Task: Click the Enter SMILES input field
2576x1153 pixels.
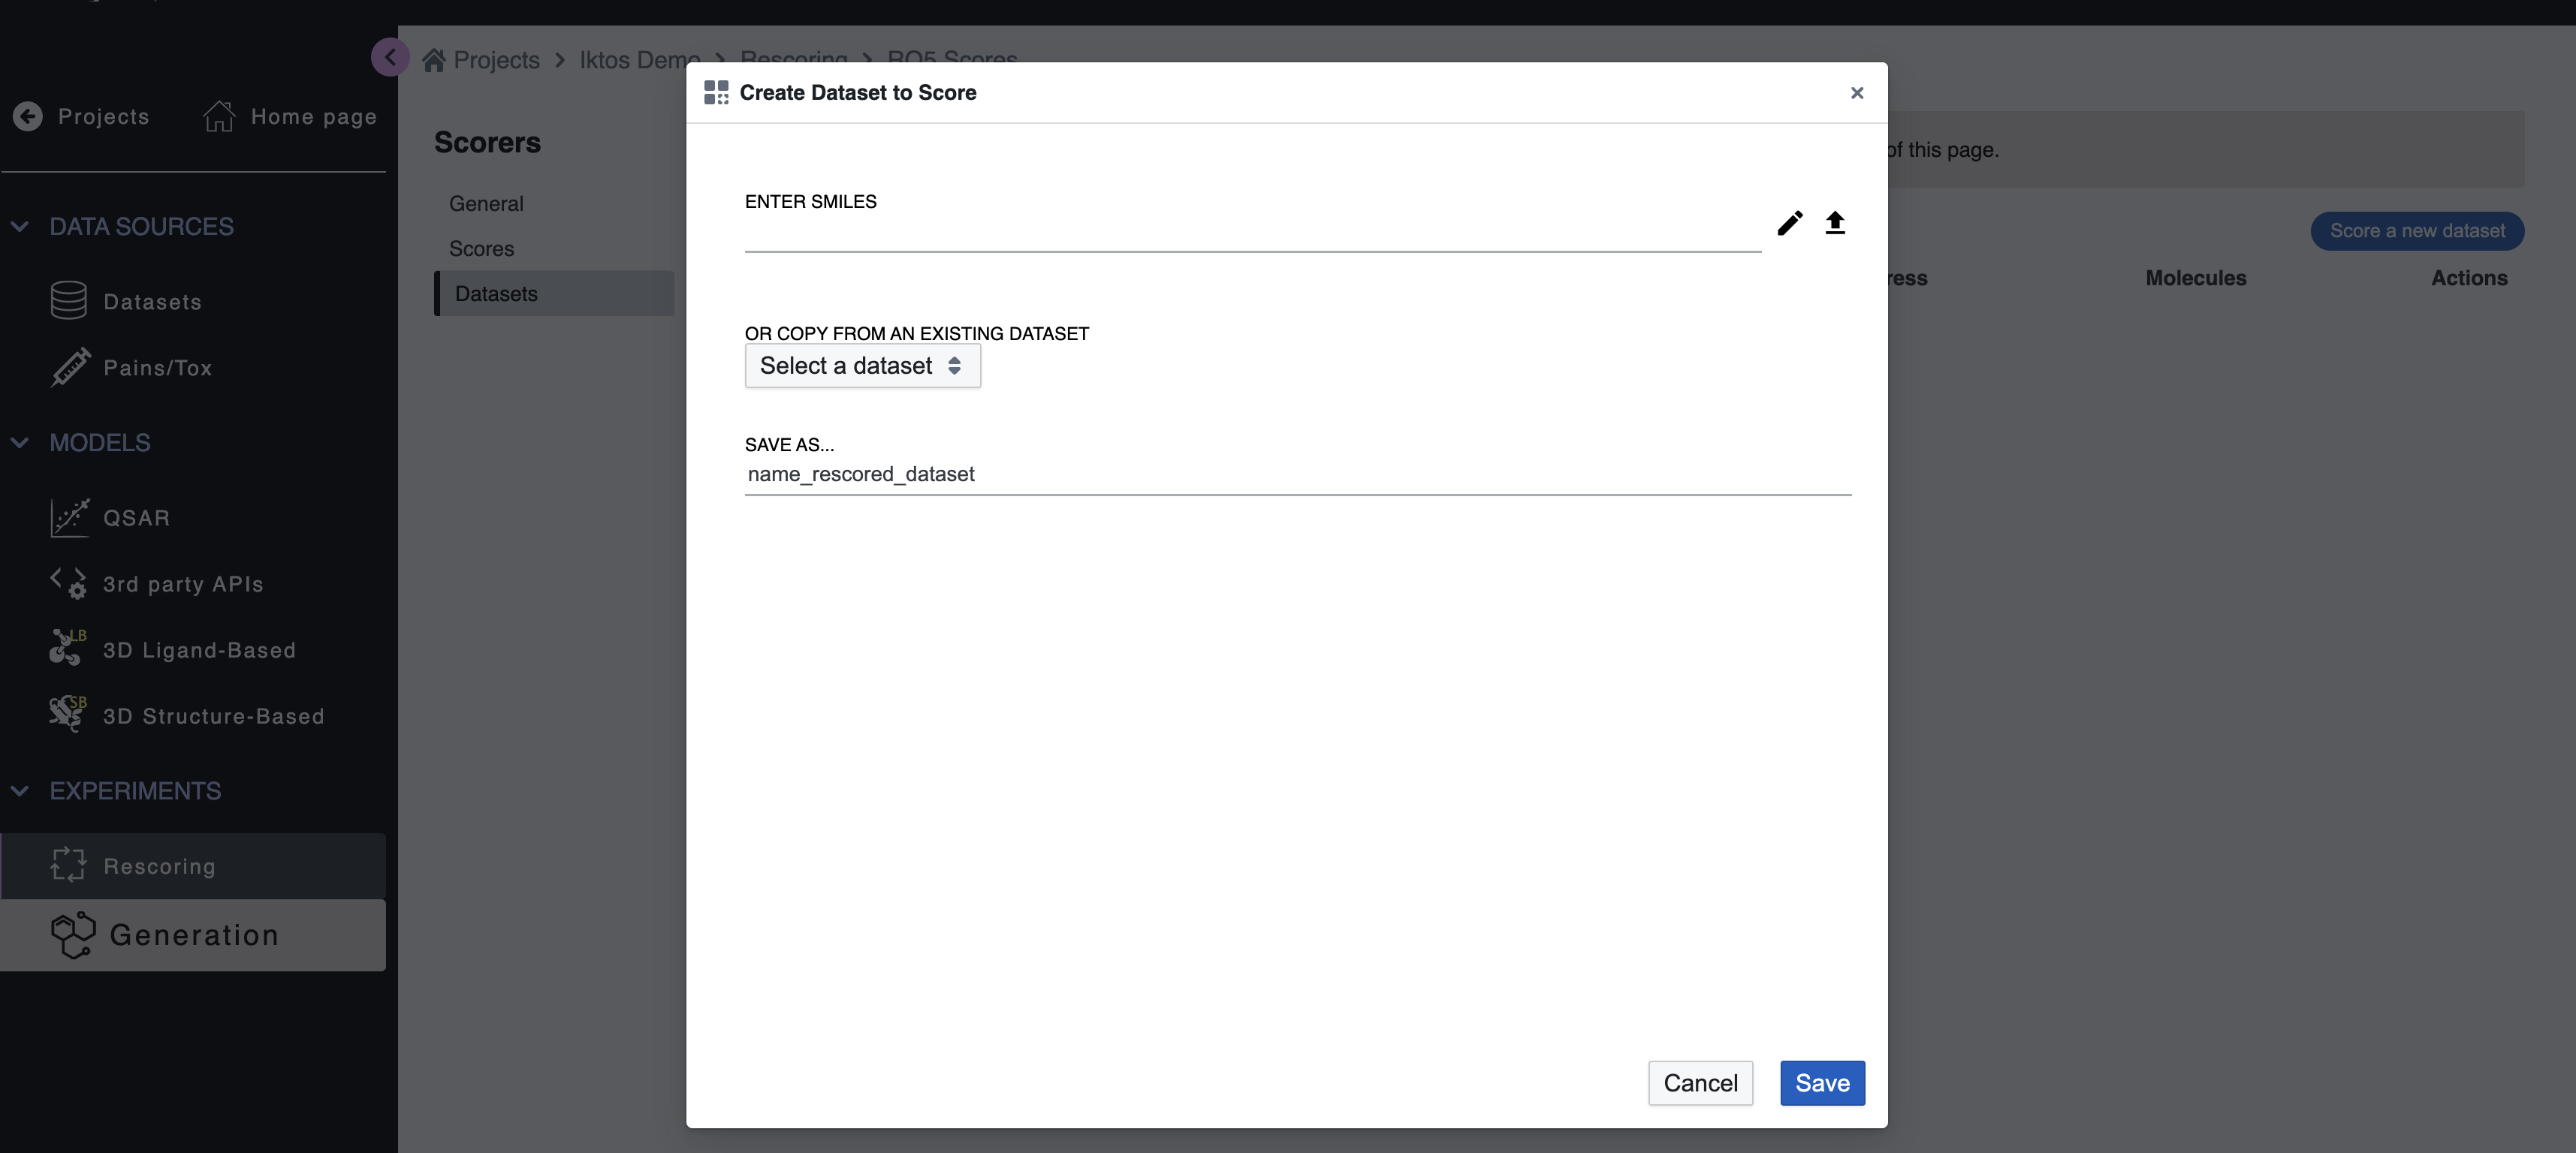Action: click(x=1252, y=233)
